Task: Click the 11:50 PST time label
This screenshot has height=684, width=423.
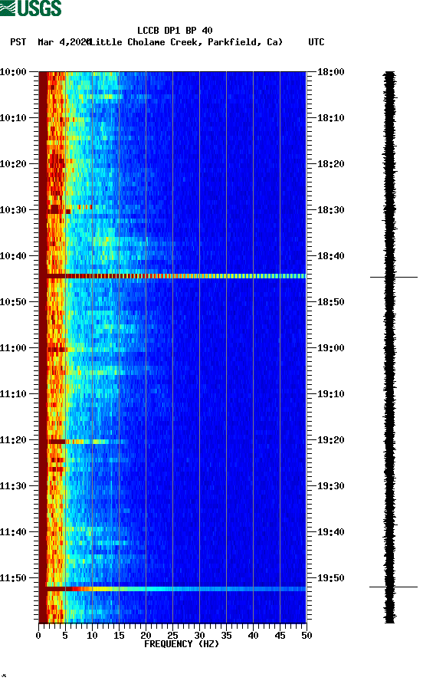Action: pos(13,578)
